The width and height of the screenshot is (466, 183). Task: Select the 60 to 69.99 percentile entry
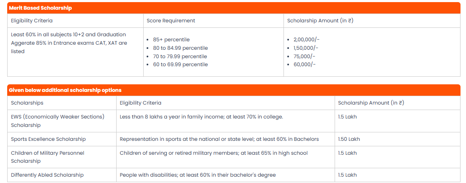click(x=180, y=65)
